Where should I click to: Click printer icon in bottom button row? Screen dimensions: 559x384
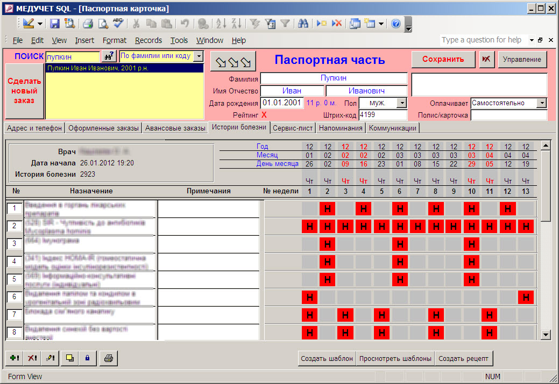coord(109,358)
